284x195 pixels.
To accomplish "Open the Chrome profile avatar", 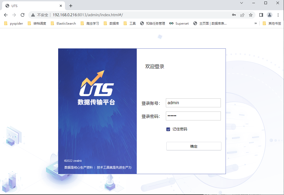I will pyautogui.click(x=269, y=15).
